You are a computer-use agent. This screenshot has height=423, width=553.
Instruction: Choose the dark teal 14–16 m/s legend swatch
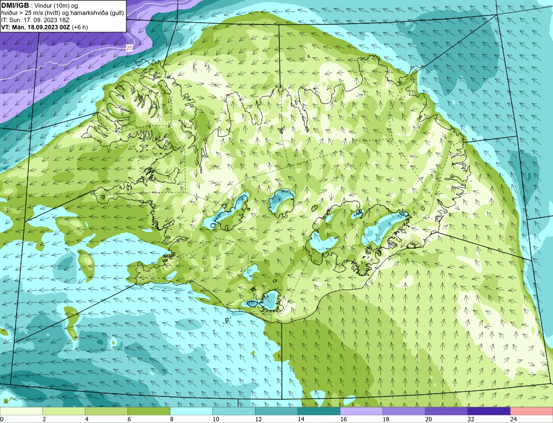(319, 411)
